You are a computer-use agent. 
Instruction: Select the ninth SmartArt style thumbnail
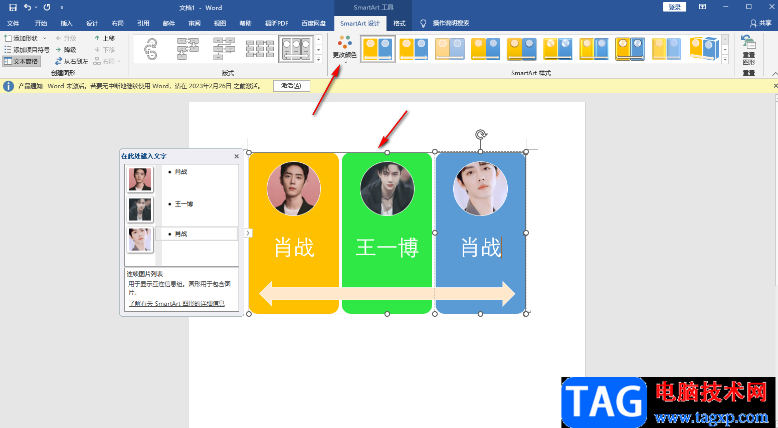tap(666, 49)
